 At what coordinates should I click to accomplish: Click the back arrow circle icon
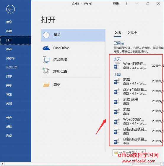point(10,9)
